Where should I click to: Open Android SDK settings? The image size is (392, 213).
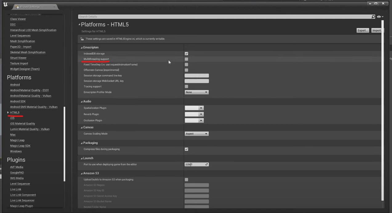18,101
